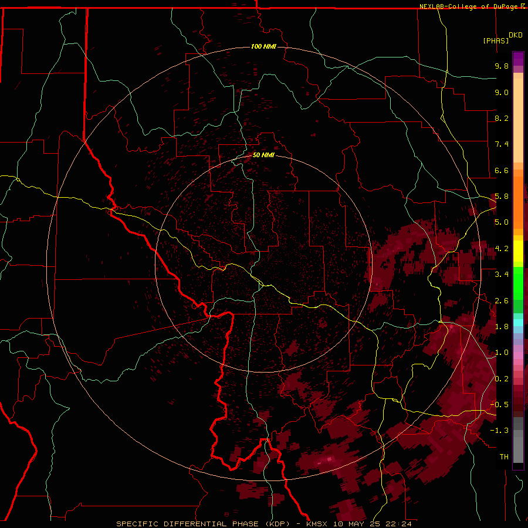Viewport: 528px width, 528px height.
Task: Click the "50 NMI" range ring label
Action: [263, 155]
